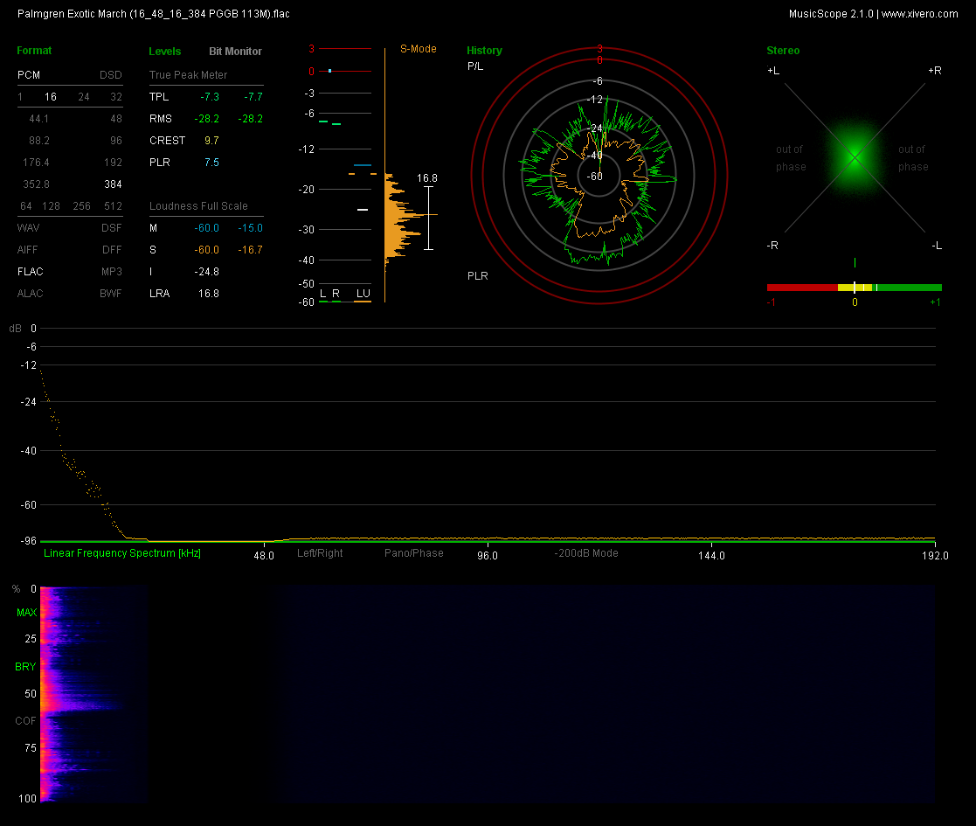Click the integrated loudness value -24.8
The width and height of the screenshot is (976, 826).
pos(207,271)
